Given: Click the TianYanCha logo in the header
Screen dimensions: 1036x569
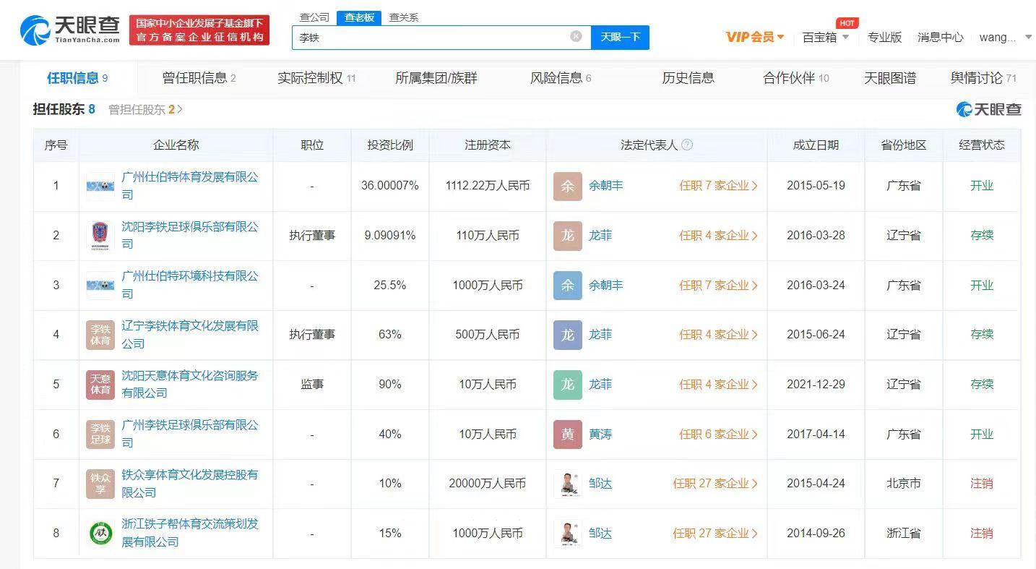Looking at the screenshot, I should click(69, 30).
